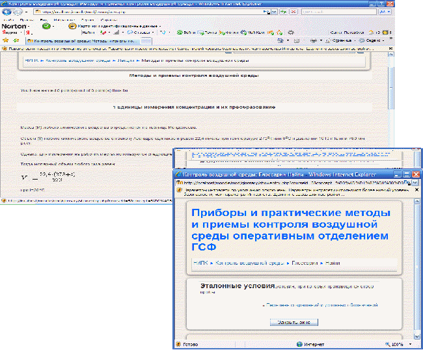Open the Правка menu in main window

[27, 20]
